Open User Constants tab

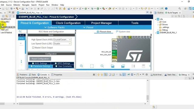(63, 66)
